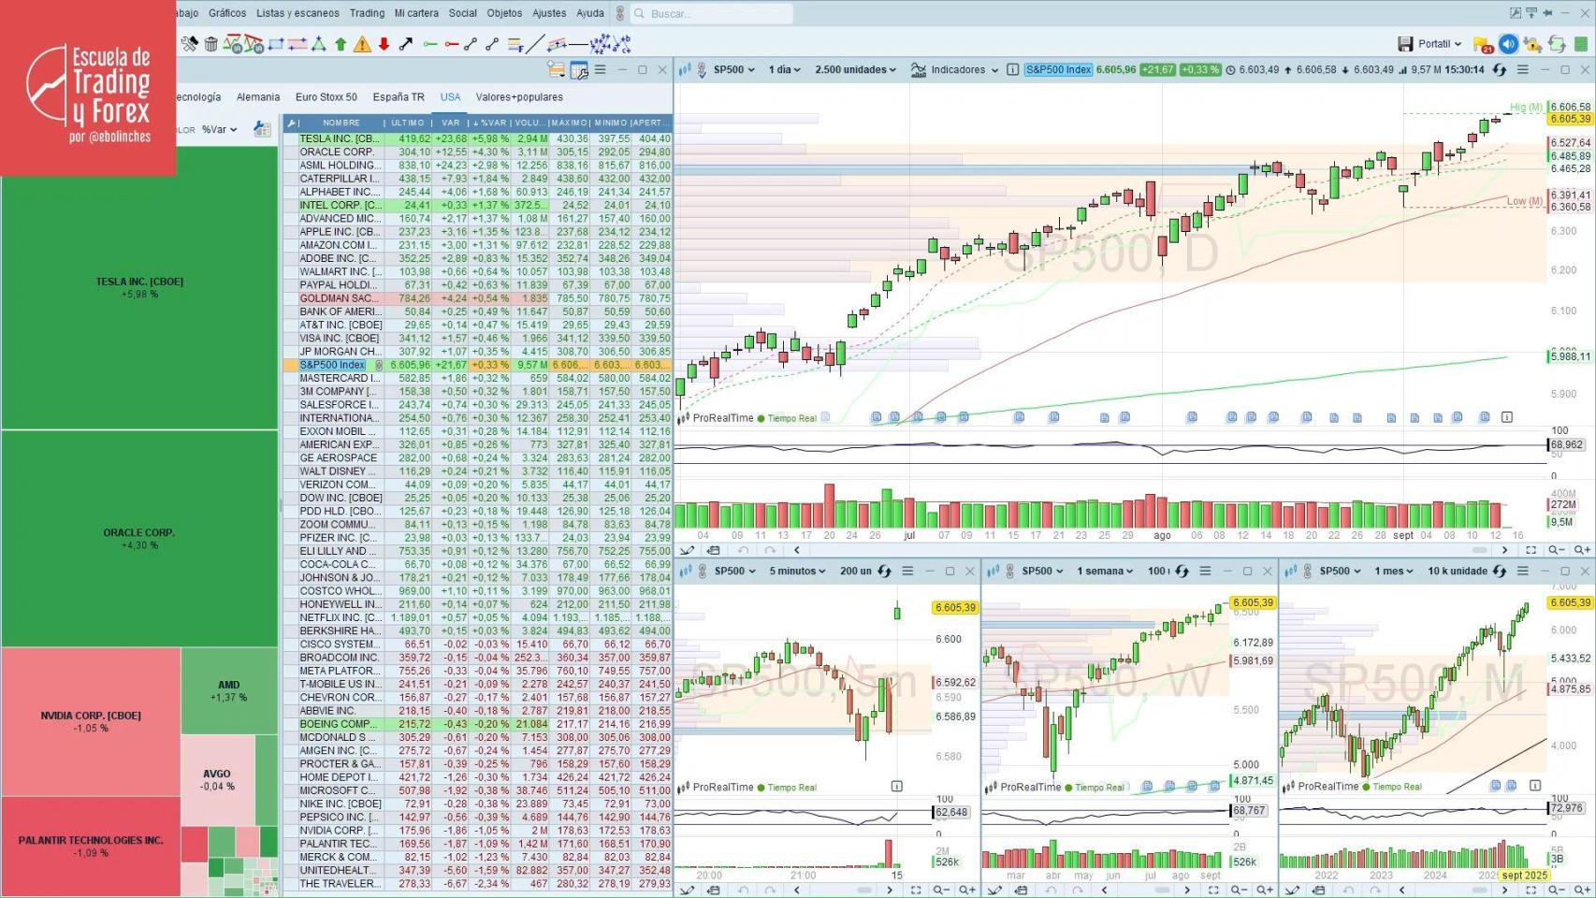
Task: Select the trash/delete drawing tool
Action: coord(211,44)
